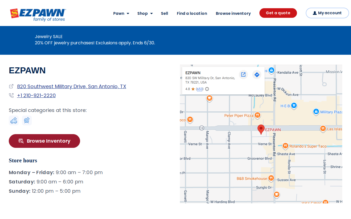Select the target special category icon

point(27,120)
